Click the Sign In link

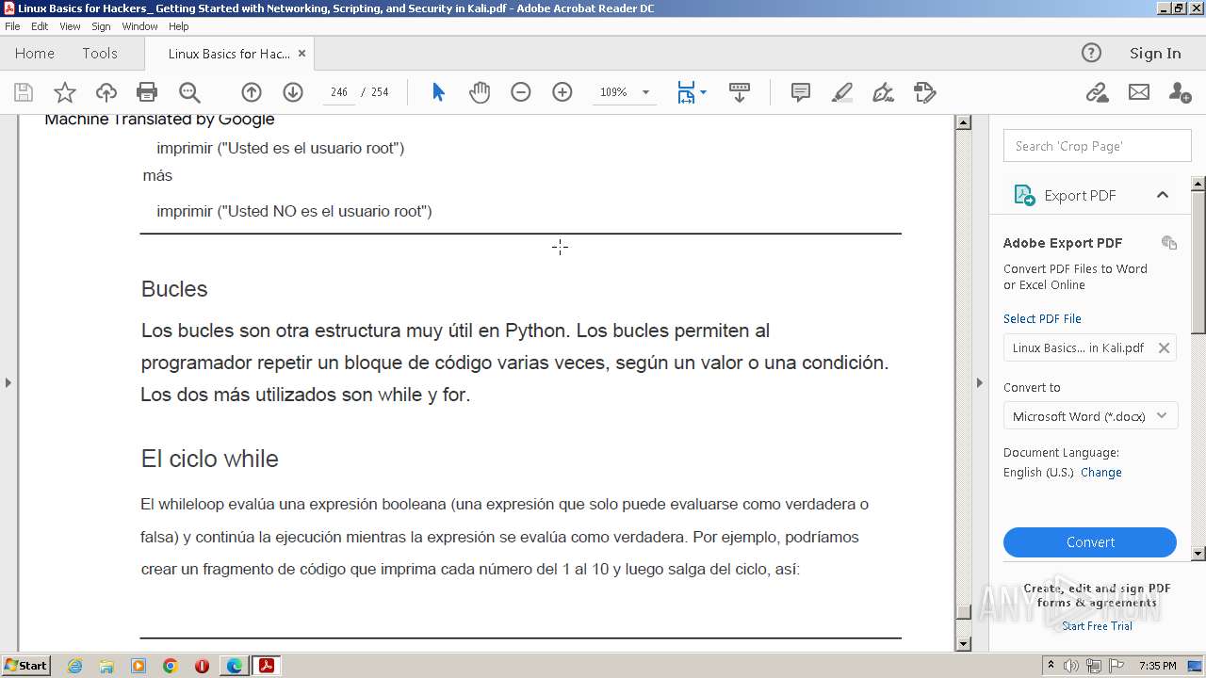click(x=1155, y=54)
